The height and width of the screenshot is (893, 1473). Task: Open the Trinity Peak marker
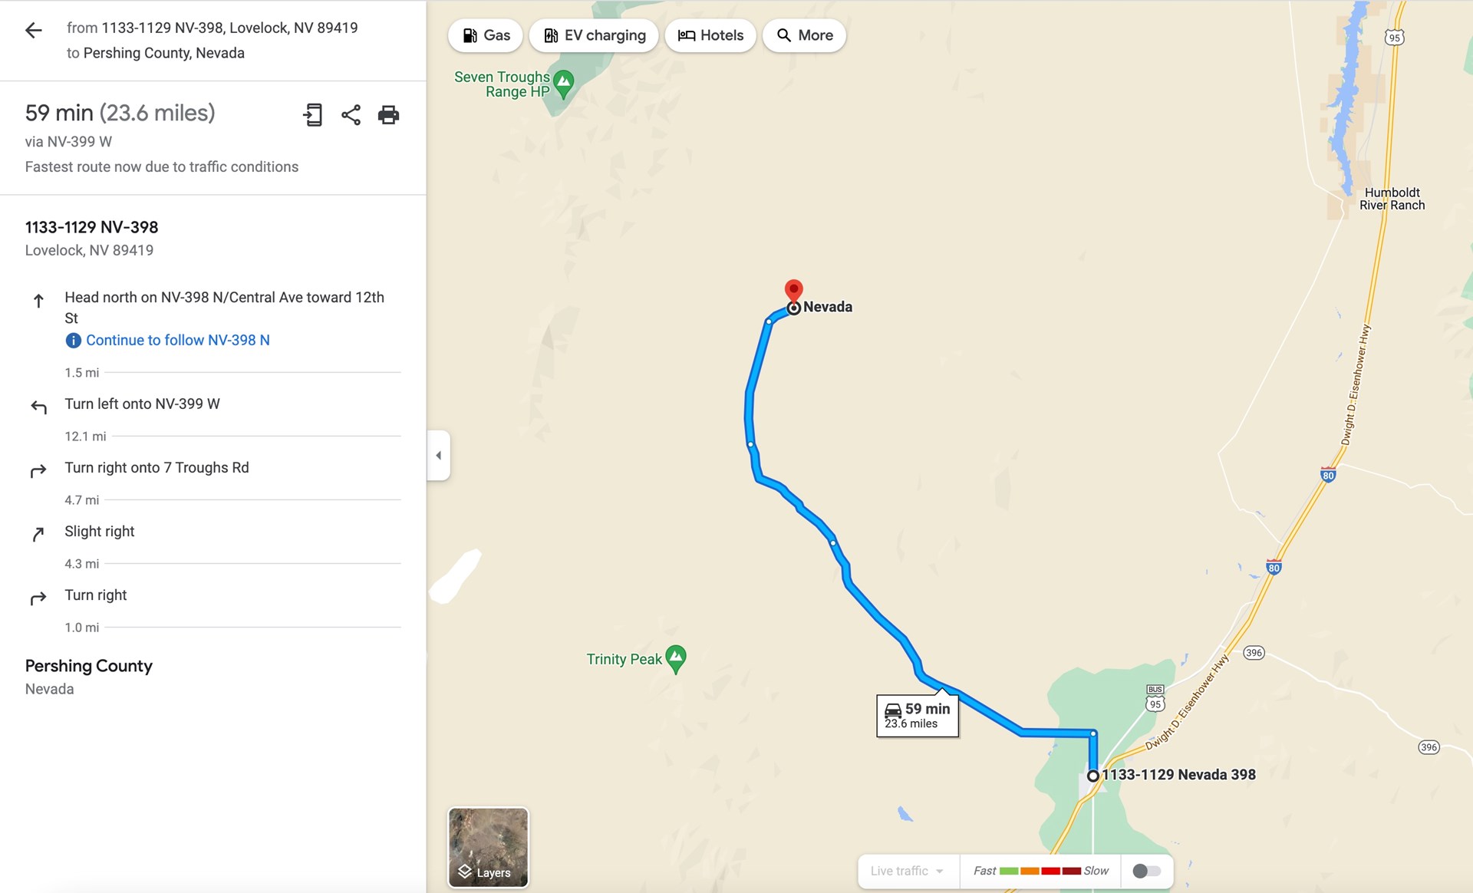(676, 659)
